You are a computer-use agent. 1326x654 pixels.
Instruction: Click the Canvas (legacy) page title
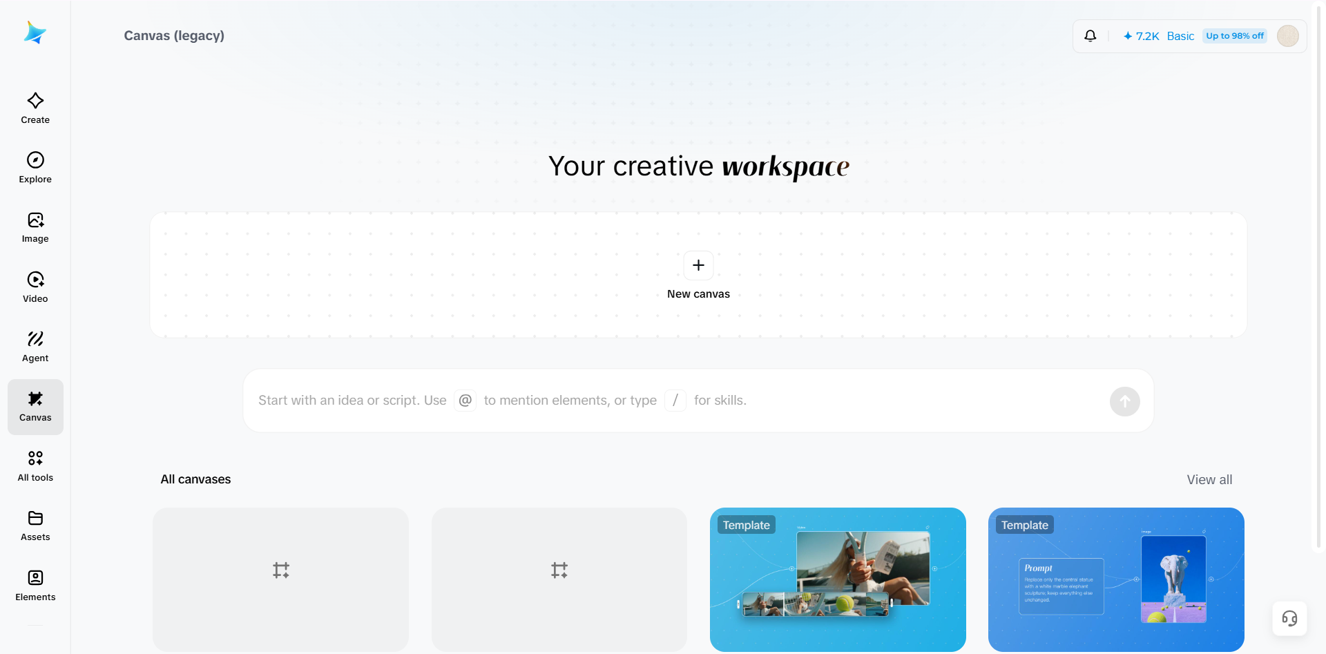[174, 36]
